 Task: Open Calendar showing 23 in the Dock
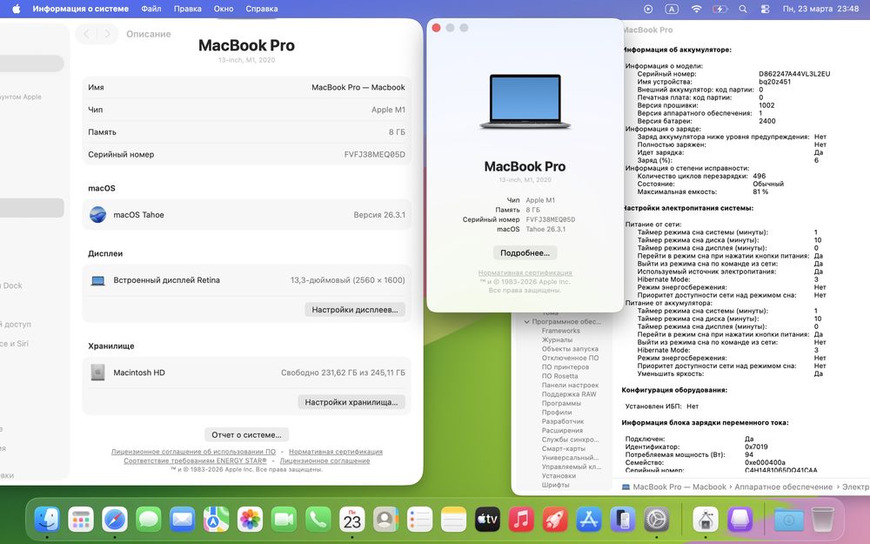(x=351, y=520)
